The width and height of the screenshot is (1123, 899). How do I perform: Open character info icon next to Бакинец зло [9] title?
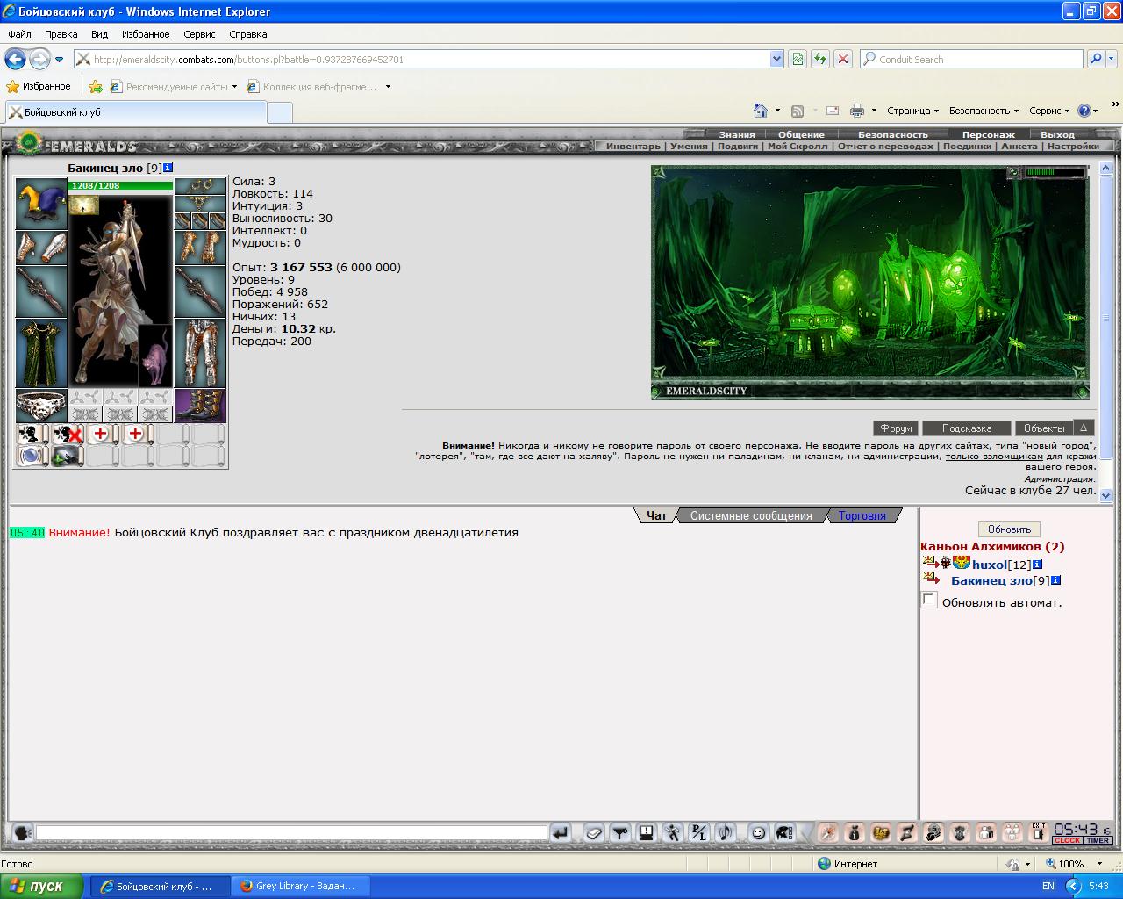click(x=168, y=168)
